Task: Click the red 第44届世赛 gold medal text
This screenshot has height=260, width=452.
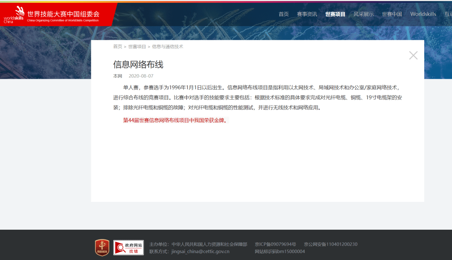Action: pos(175,121)
